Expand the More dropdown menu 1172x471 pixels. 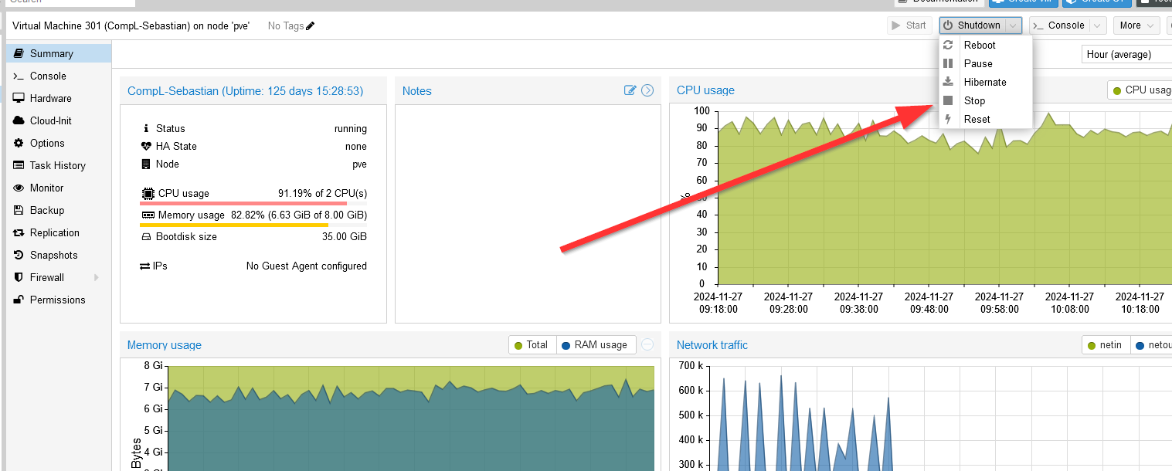pyautogui.click(x=1136, y=25)
